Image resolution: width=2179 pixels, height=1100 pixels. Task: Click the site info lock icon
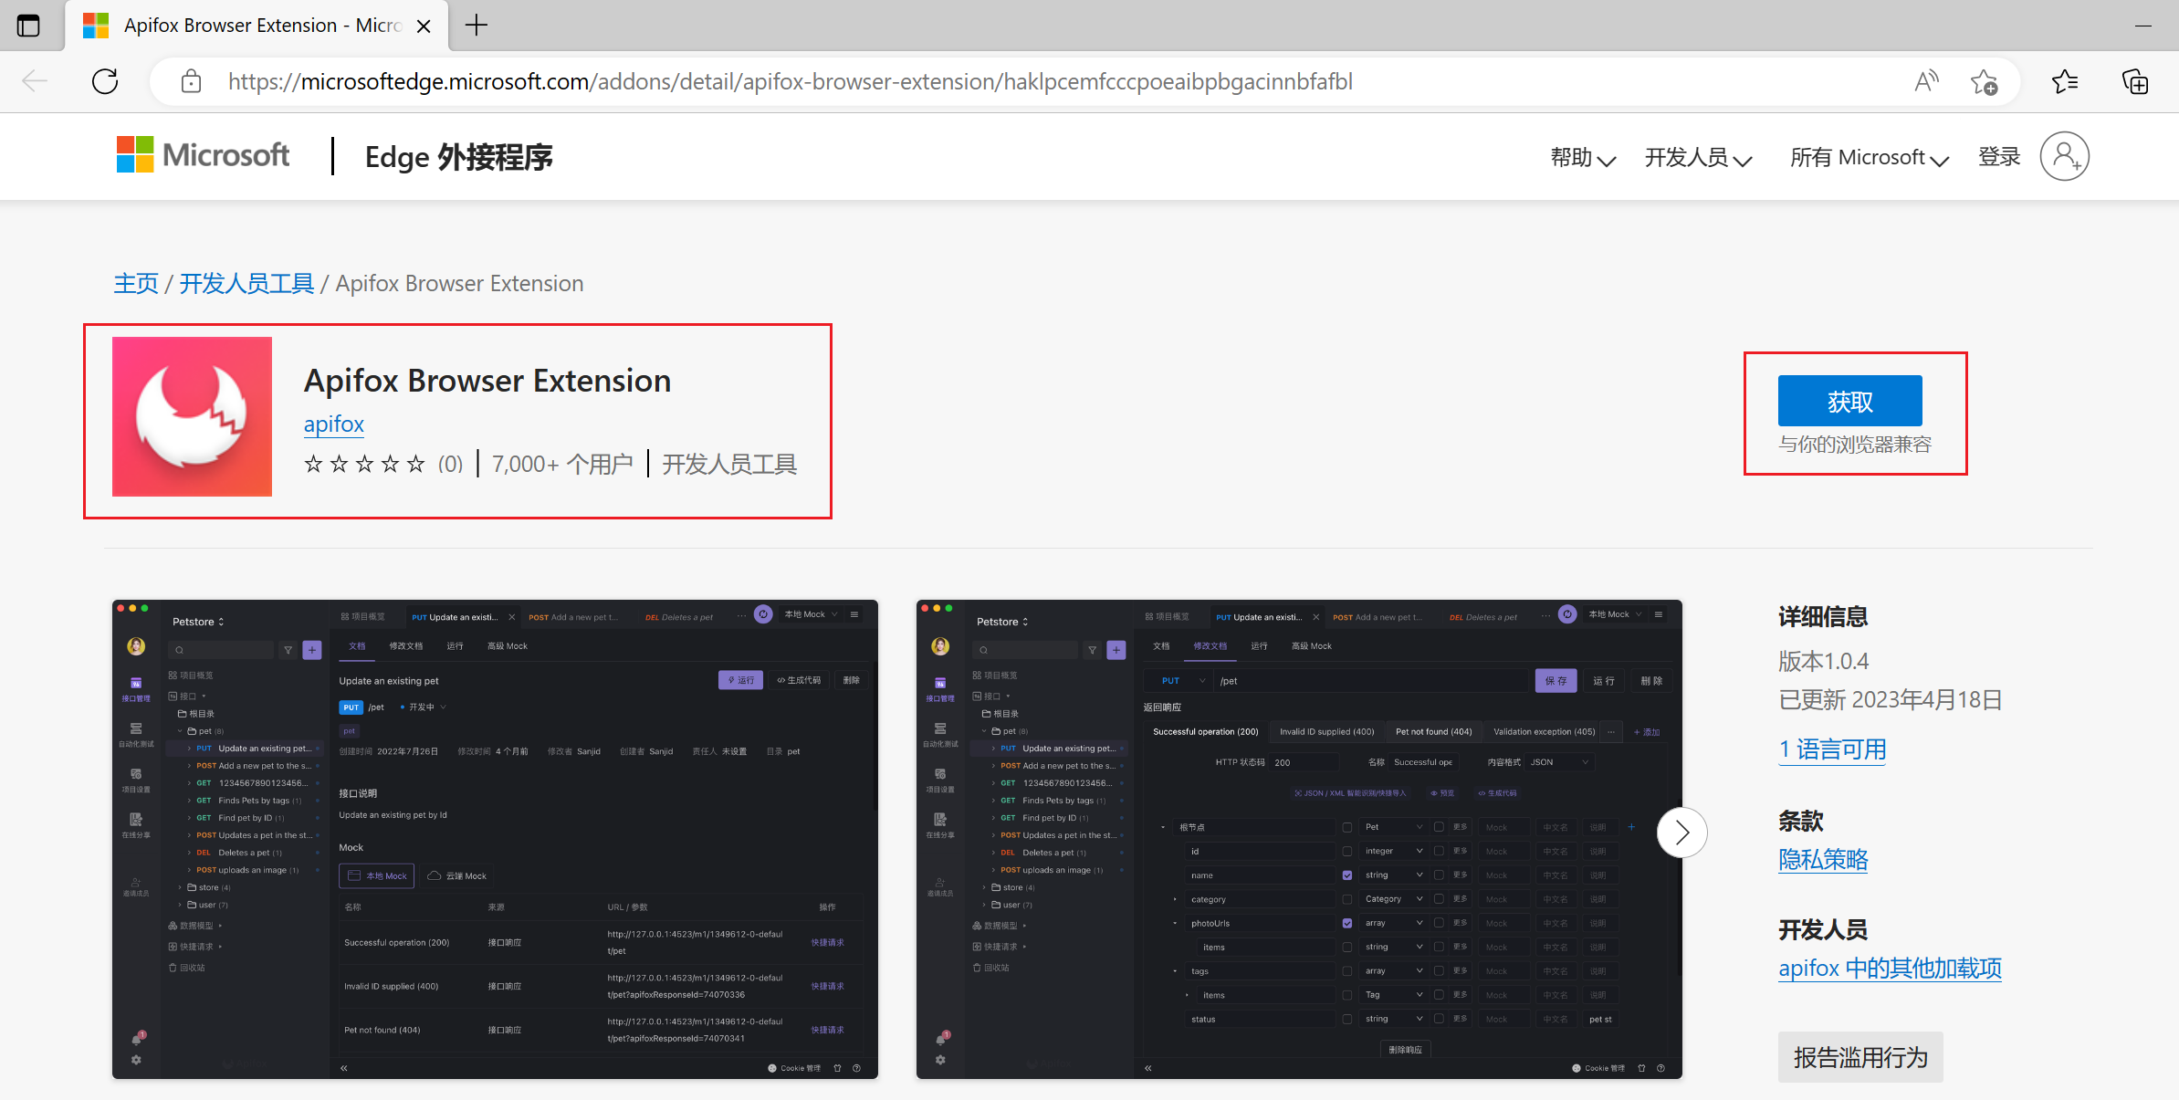pyautogui.click(x=191, y=81)
